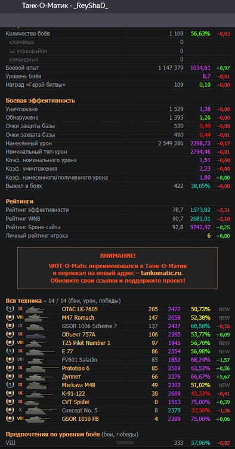Open the T25 Pilot Number 1 tank name
Screen dimensions: 235x449
[x=86, y=343]
